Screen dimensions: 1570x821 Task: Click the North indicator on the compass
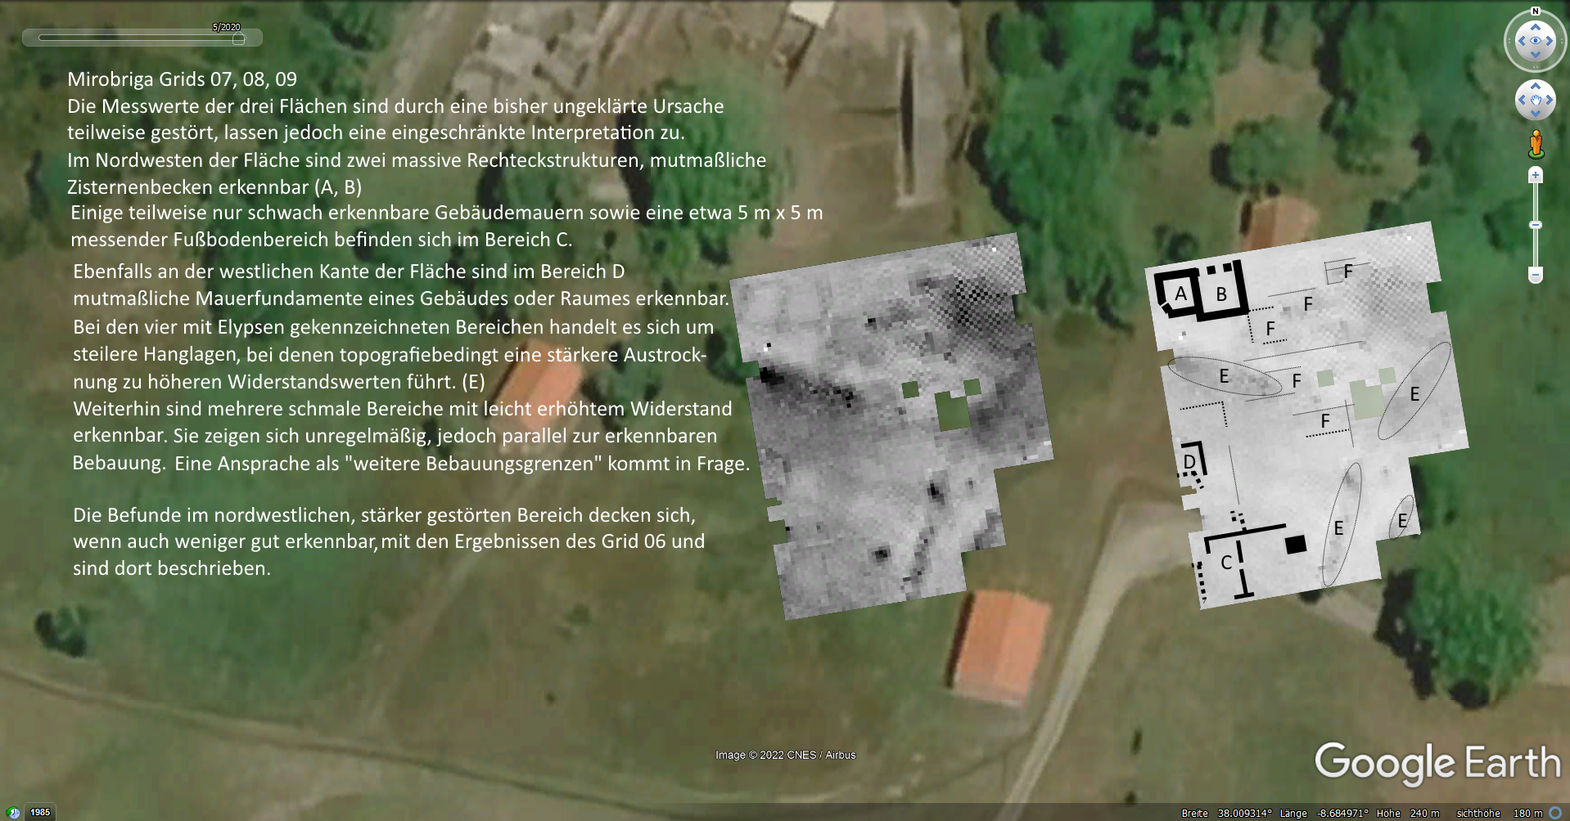1536,11
